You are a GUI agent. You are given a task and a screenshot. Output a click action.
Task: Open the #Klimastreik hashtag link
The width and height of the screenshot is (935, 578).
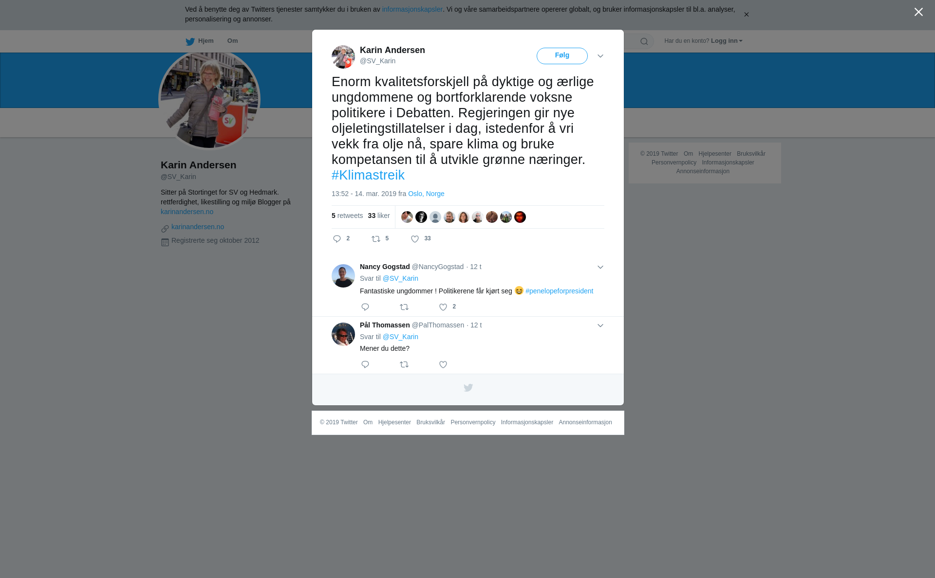click(x=368, y=175)
